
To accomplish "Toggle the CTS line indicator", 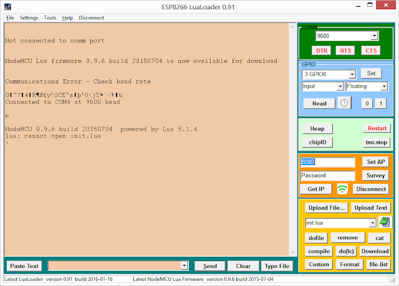I will point(371,50).
